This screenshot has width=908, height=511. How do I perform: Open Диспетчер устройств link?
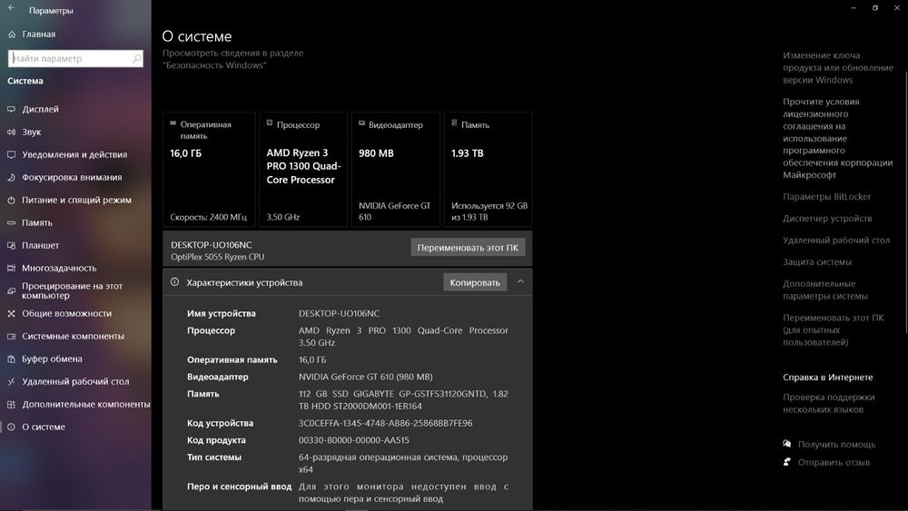[827, 218]
